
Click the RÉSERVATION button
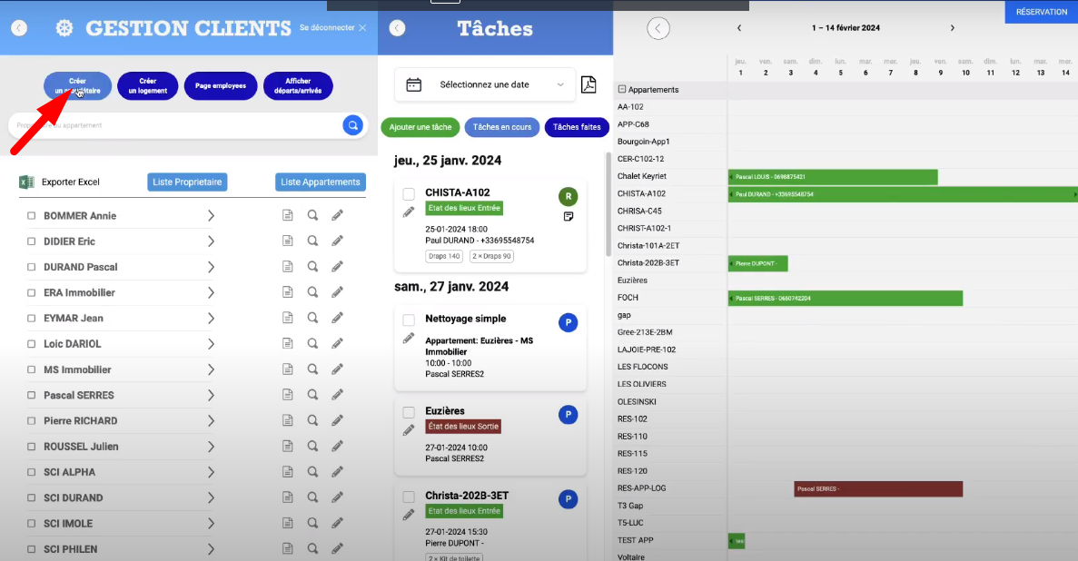pyautogui.click(x=1041, y=12)
